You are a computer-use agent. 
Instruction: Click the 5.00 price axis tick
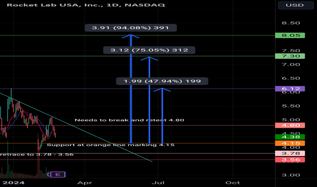click(x=291, y=120)
